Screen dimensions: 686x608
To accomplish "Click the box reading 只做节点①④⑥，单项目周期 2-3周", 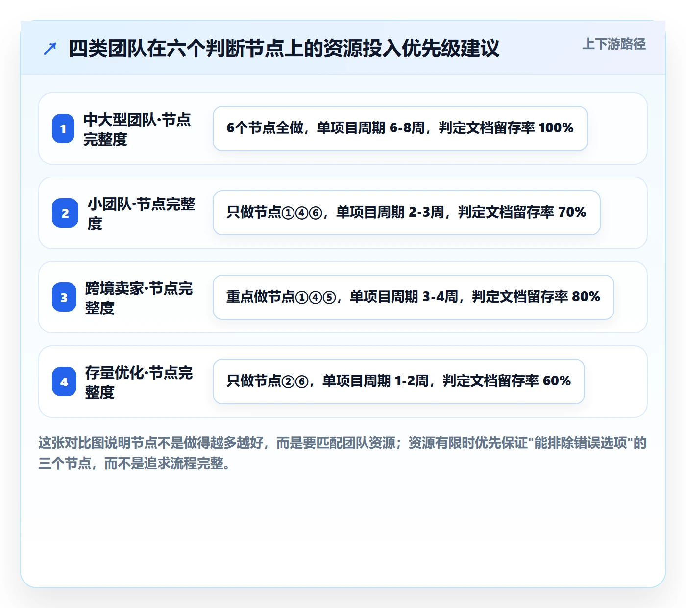I will click(407, 213).
